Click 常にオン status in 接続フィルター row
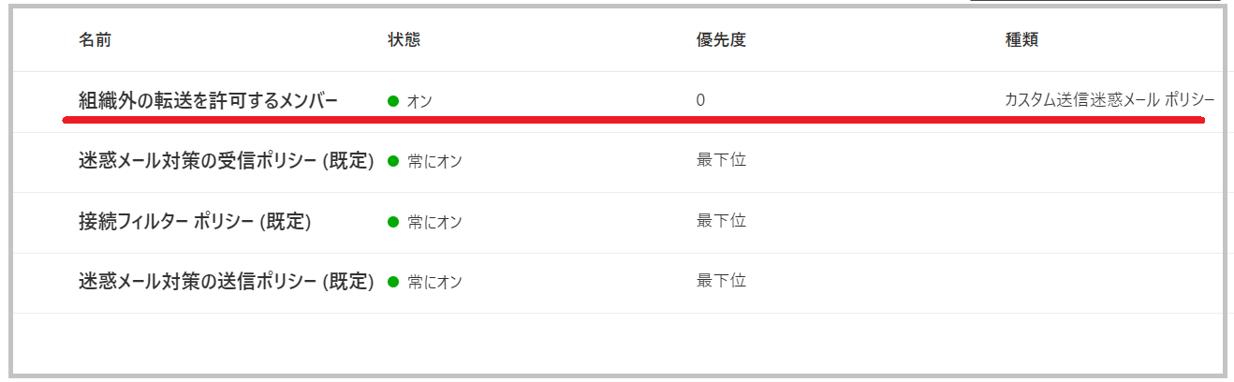 coord(435,223)
